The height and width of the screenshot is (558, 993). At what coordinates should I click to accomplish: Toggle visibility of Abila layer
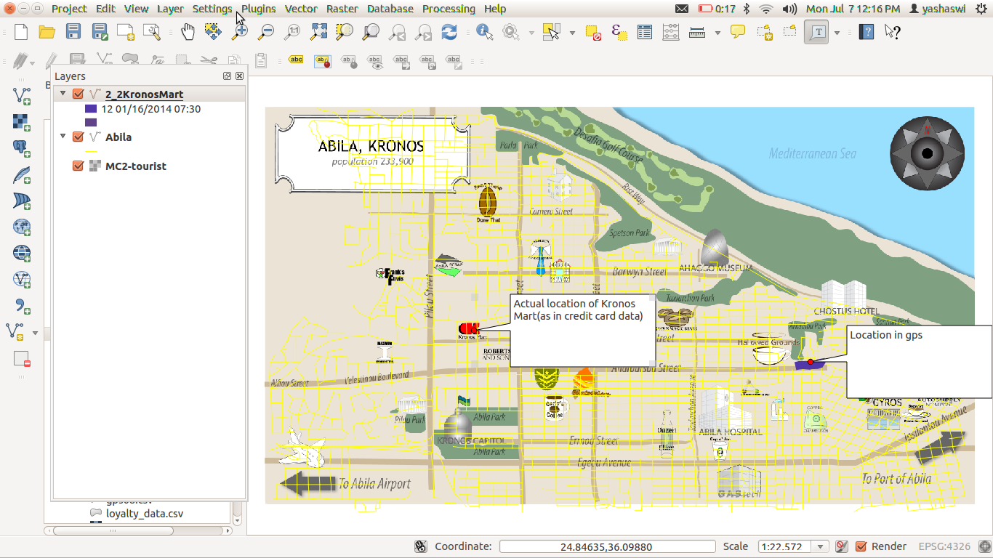[79, 137]
